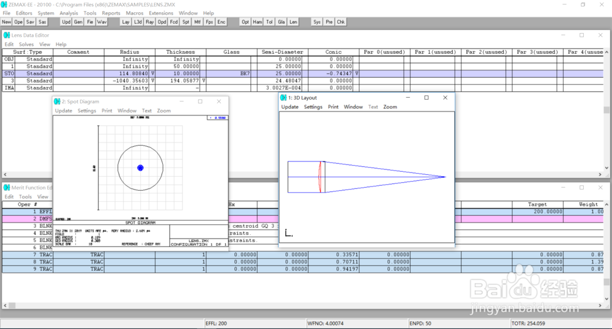612x329 pixels.
Task: Select the BK7 glass cell
Action: tap(228, 73)
